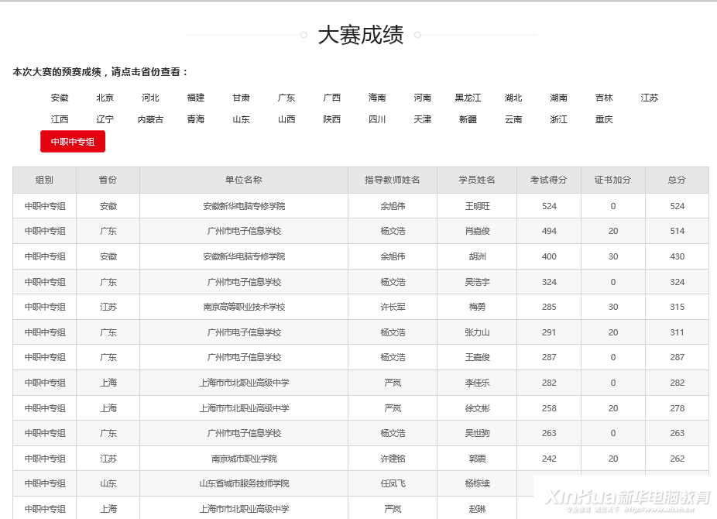Select 重庆 province link
Screen dimensions: 717x519
pos(604,119)
